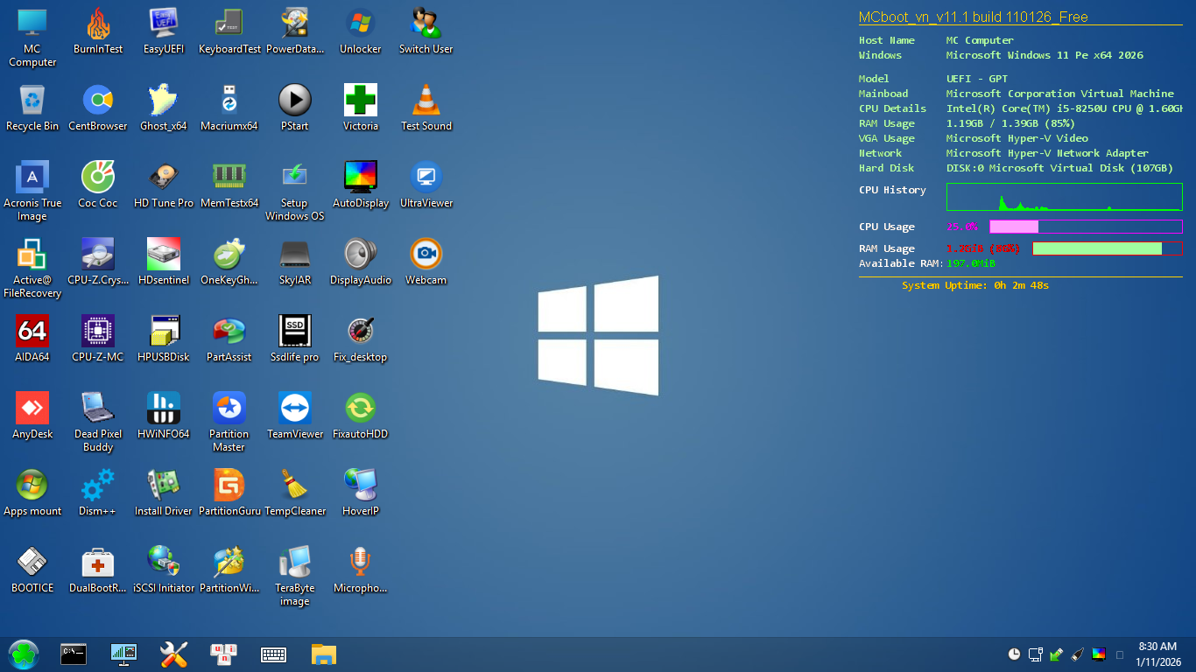Launch the Partition Master shortcut
The width and height of the screenshot is (1196, 672).
(x=229, y=409)
